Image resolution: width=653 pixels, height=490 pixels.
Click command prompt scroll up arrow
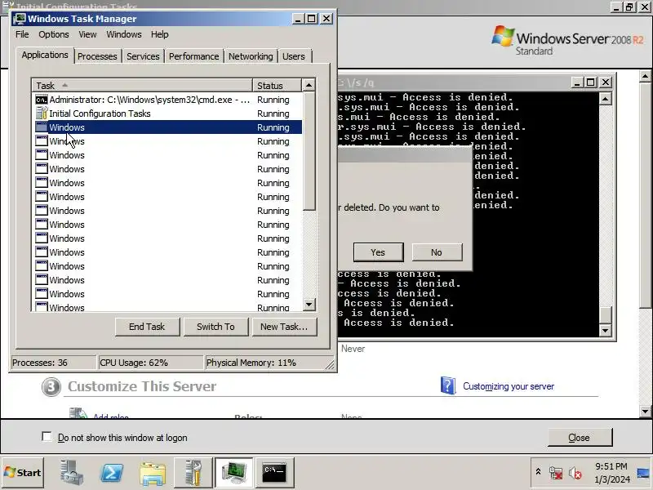pyautogui.click(x=605, y=99)
